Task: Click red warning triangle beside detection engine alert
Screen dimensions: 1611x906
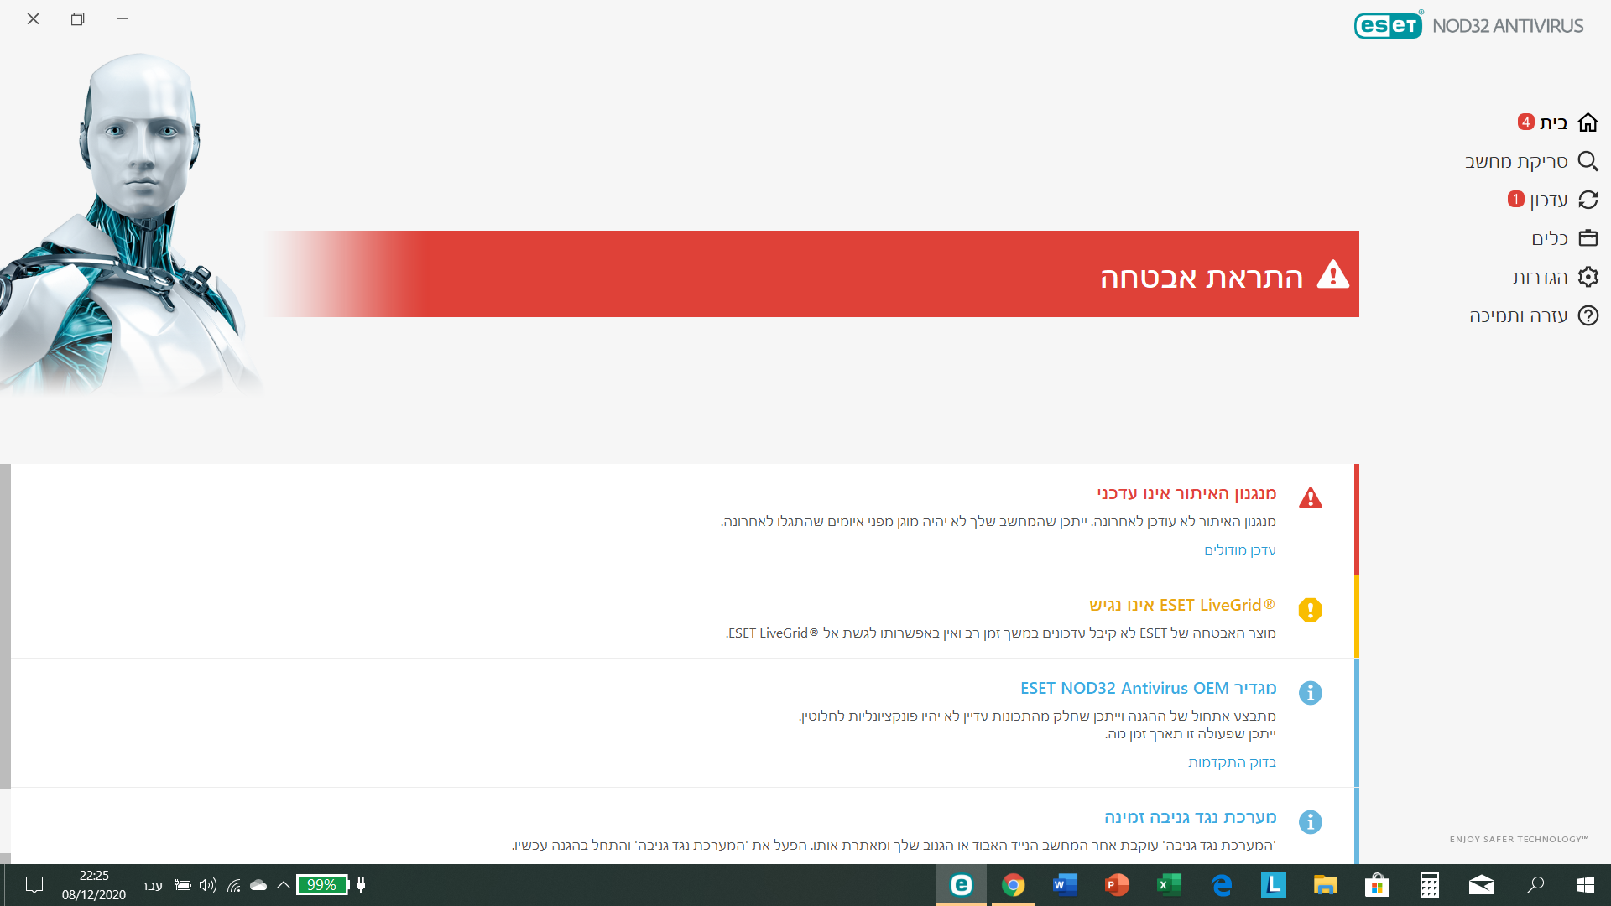Action: tap(1310, 497)
